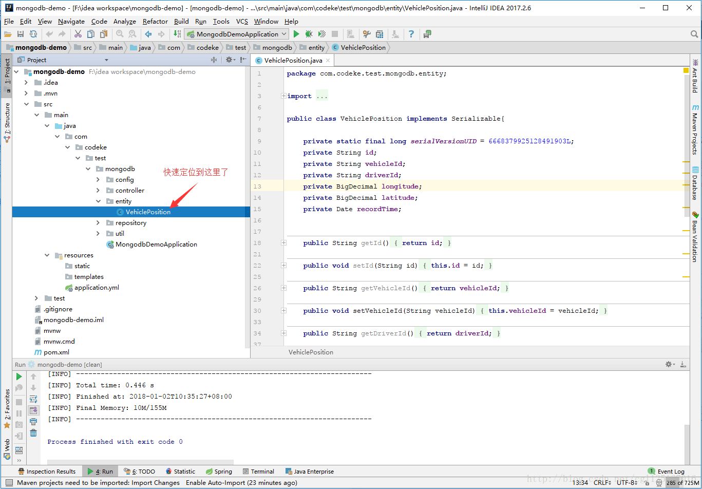Pause console output with the pause icon
Image resolution: width=702 pixels, height=489 pixels.
click(x=19, y=412)
